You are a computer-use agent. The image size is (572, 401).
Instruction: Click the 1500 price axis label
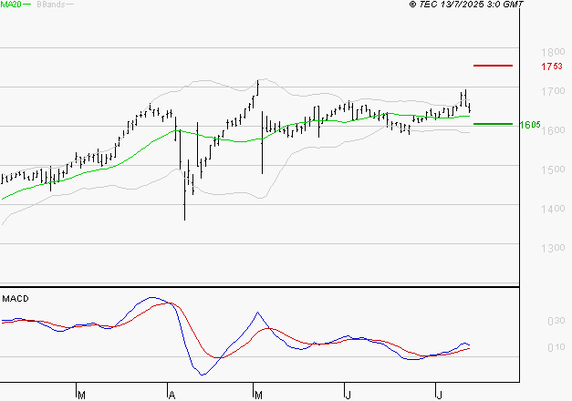pyautogui.click(x=551, y=170)
